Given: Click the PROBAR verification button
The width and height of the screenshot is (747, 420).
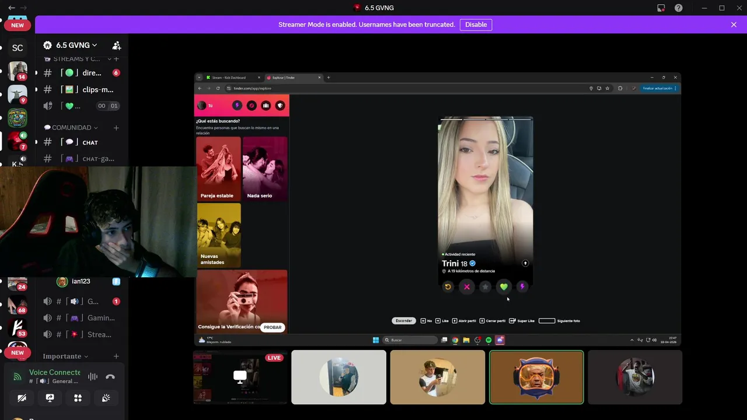Looking at the screenshot, I should [x=273, y=327].
